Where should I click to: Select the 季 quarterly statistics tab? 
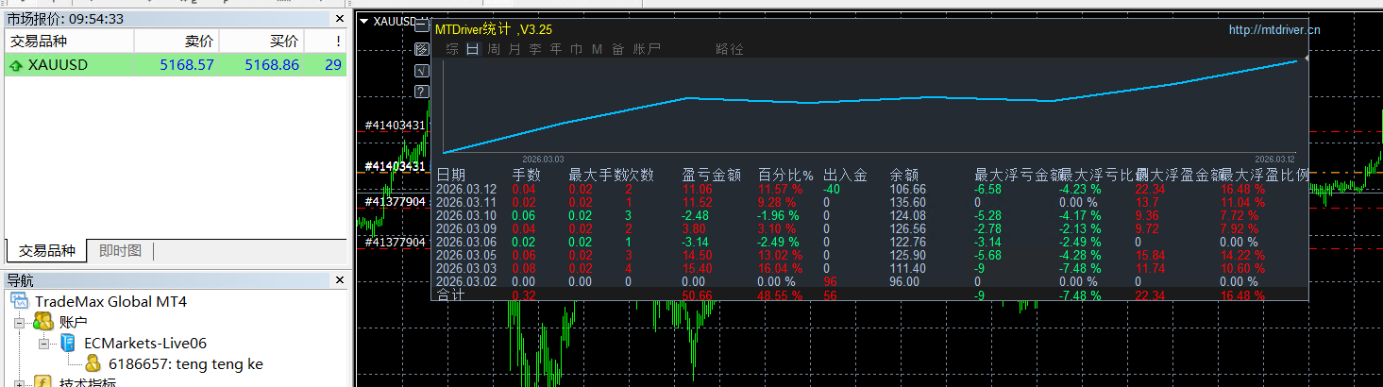535,49
